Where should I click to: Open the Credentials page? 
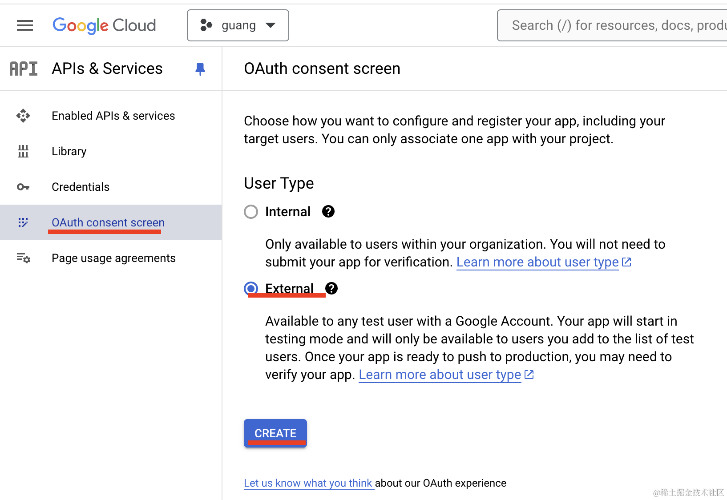click(81, 187)
